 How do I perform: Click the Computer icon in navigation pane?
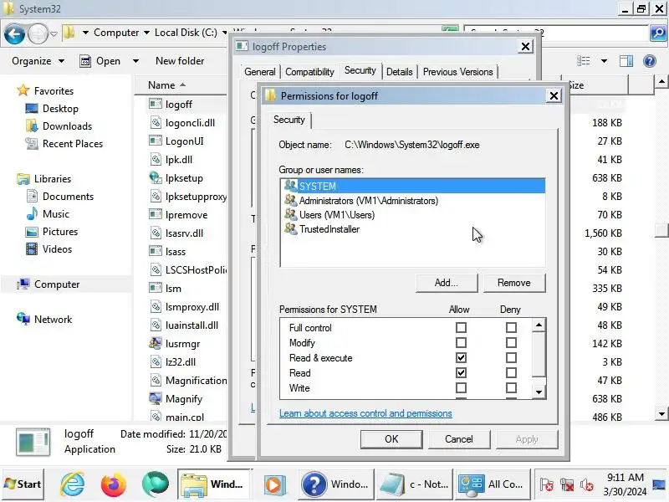(23, 284)
